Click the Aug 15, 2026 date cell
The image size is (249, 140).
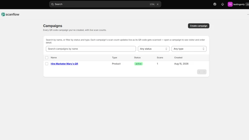coord(181,64)
